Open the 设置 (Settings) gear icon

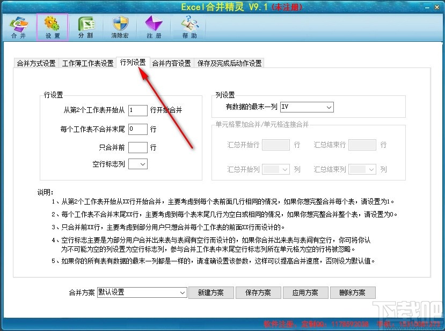(x=53, y=27)
